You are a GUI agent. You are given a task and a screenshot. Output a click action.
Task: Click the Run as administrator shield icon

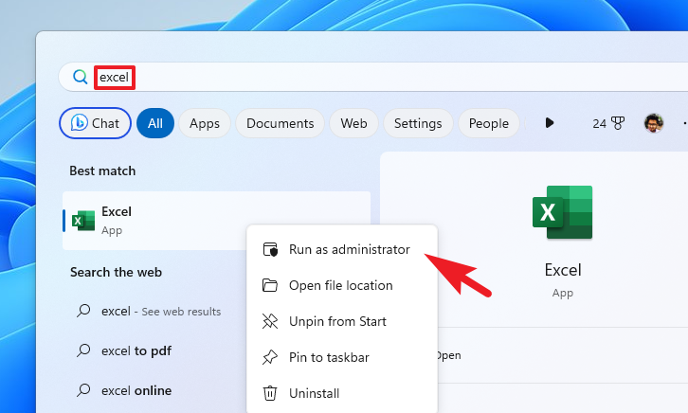[x=270, y=249]
